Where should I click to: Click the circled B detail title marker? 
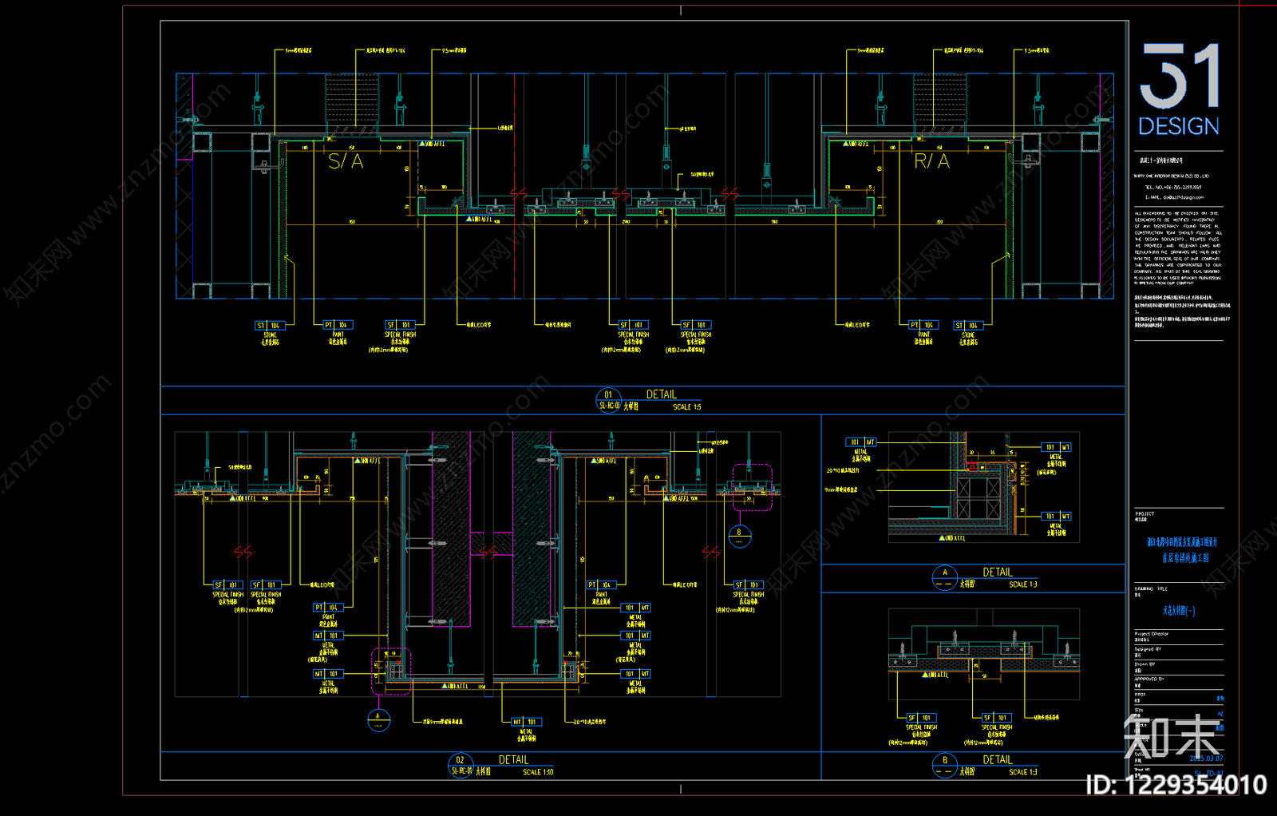(945, 766)
